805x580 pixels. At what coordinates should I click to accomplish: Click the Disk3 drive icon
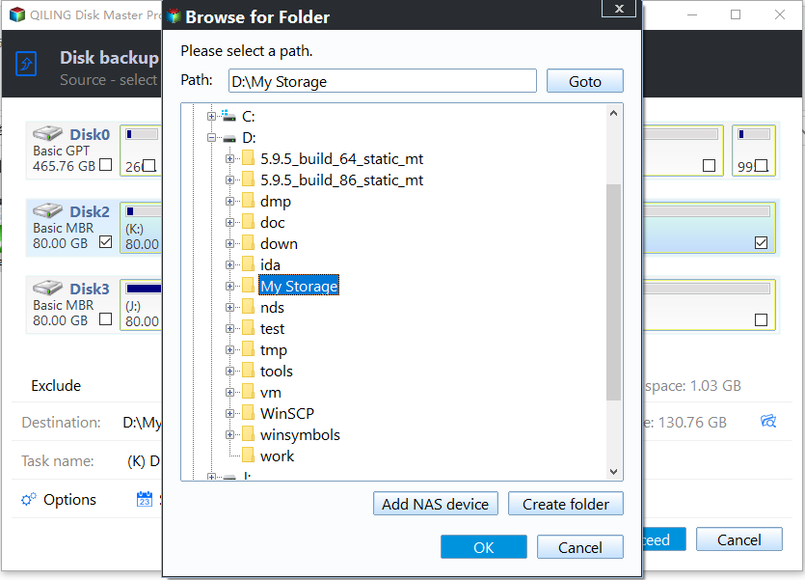pos(48,288)
